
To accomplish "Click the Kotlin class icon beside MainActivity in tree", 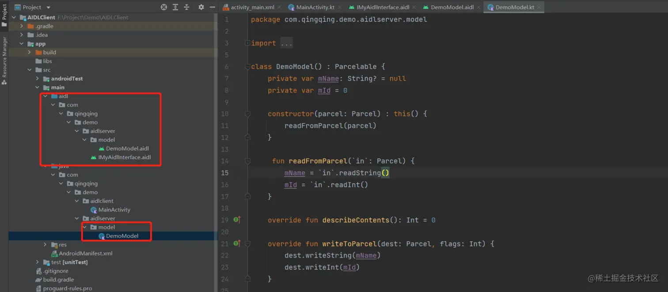I will (x=94, y=210).
